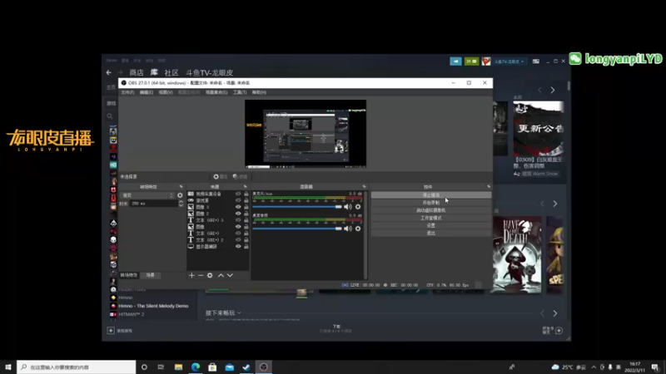Image resolution: width=666 pixels, height=374 pixels.
Task: Open Steam announcements megaphone button
Action: pos(455,62)
